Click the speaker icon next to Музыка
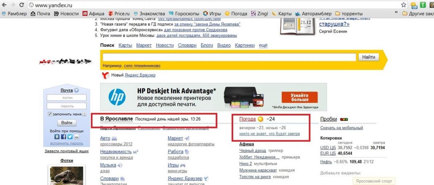434x185 pixels. (120, 165)
